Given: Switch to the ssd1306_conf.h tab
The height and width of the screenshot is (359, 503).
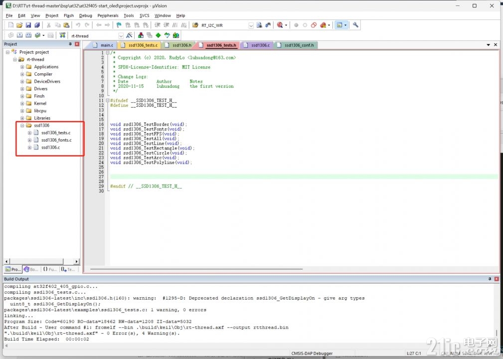Looking at the screenshot, I should coord(296,45).
